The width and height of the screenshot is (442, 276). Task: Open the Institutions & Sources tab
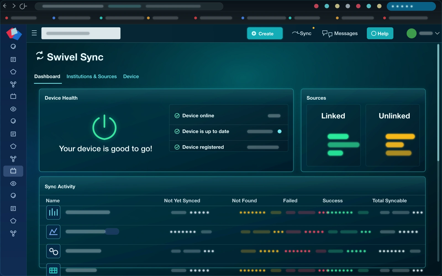tap(92, 76)
